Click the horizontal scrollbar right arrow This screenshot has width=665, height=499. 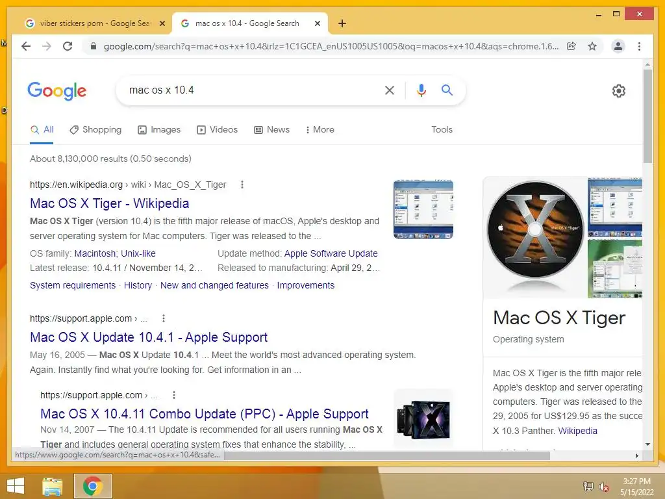tap(636, 455)
